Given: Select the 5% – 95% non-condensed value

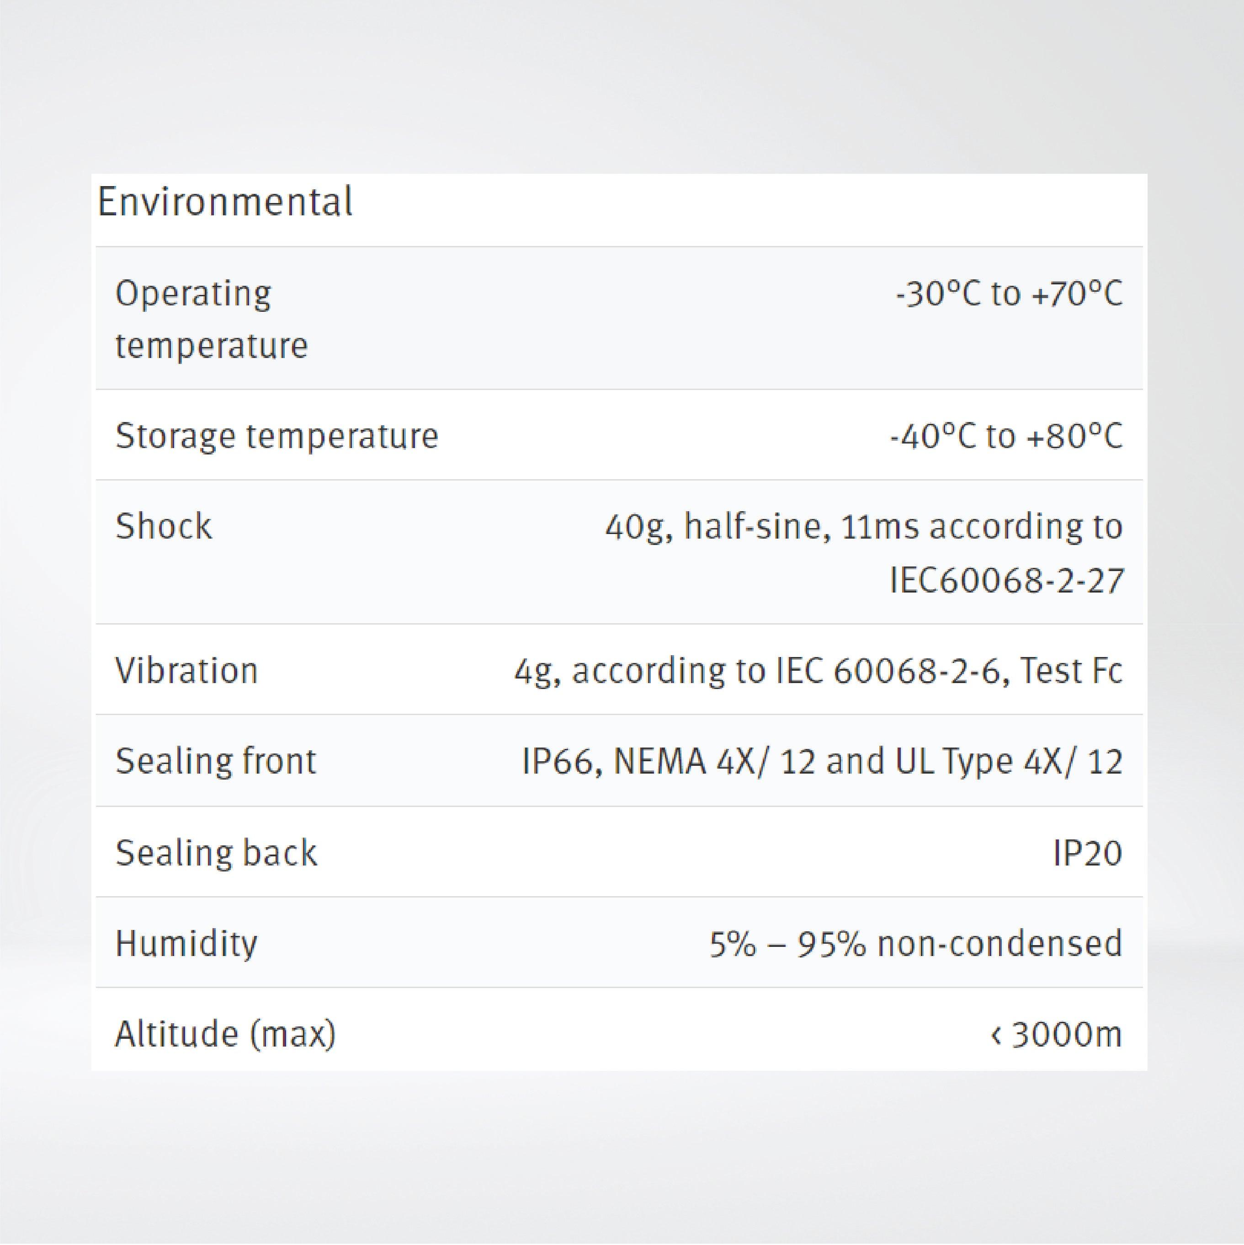Looking at the screenshot, I should coord(915,943).
